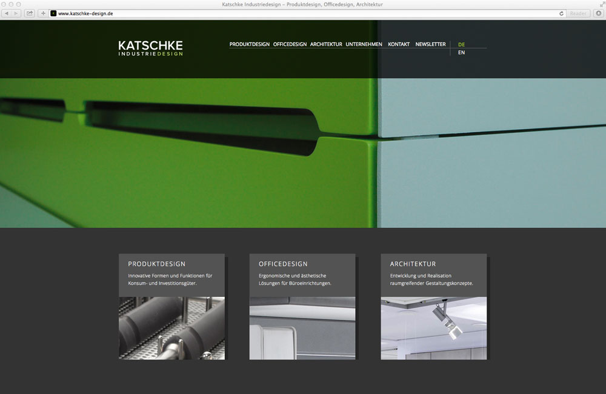Click text 'Innovative Formen und Funktionen für'
This screenshot has height=394, width=606.
(170, 276)
